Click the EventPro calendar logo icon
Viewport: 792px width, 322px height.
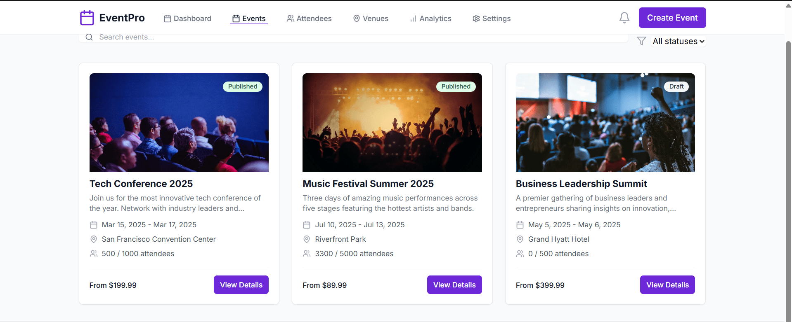point(87,18)
